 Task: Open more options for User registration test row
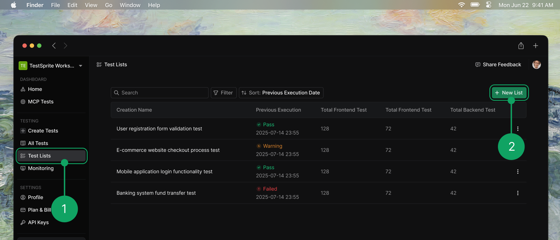point(518,129)
